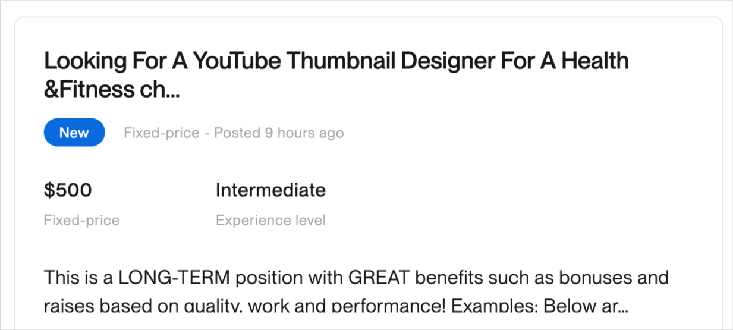Viewport: 733px width, 330px height.
Task: Select the "$500" budget amount
Action: (68, 190)
